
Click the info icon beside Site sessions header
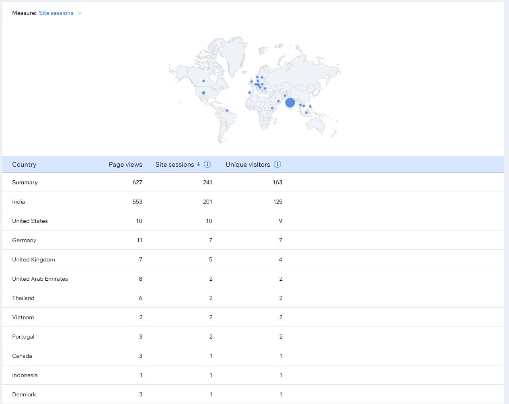point(207,164)
